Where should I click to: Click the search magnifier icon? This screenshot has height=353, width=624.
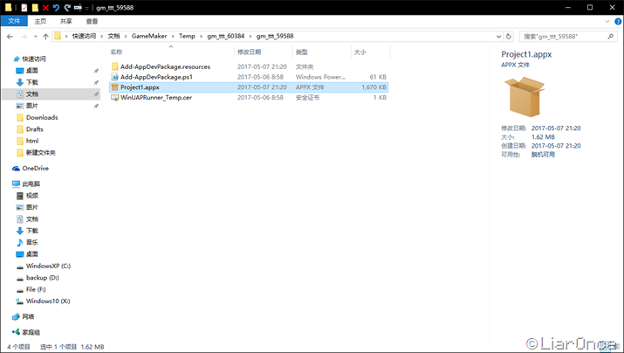point(610,36)
